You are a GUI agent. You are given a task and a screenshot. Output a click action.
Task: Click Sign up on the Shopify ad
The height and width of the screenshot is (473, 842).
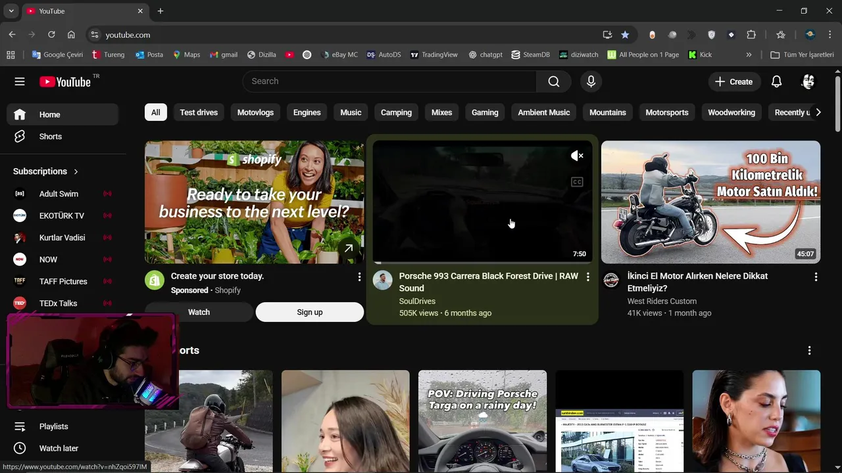[x=309, y=312]
